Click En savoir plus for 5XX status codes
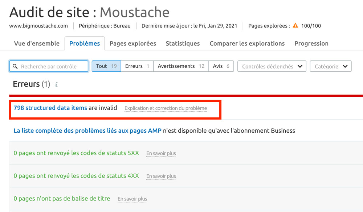The height and width of the screenshot is (212, 363). pos(161,153)
